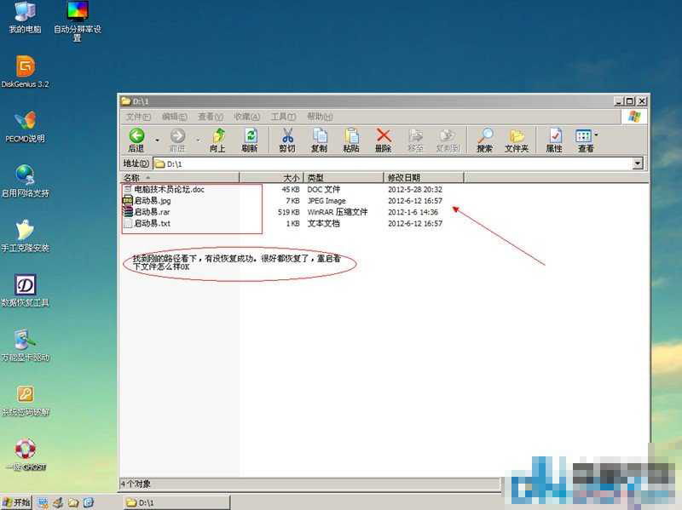
Task: Maximize the D:\1 Explorer window
Action: pyautogui.click(x=630, y=101)
